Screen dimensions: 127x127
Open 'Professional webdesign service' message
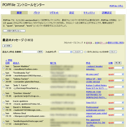95,109
